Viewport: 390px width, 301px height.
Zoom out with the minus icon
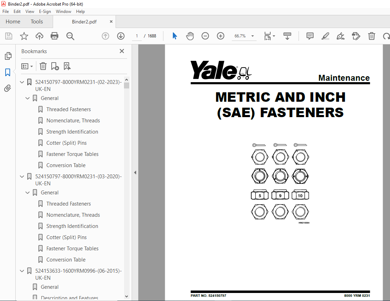coord(205,36)
